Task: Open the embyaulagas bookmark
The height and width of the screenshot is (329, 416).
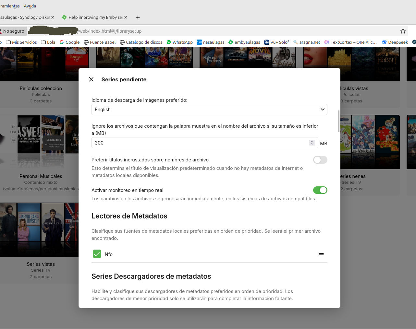Action: tap(244, 42)
